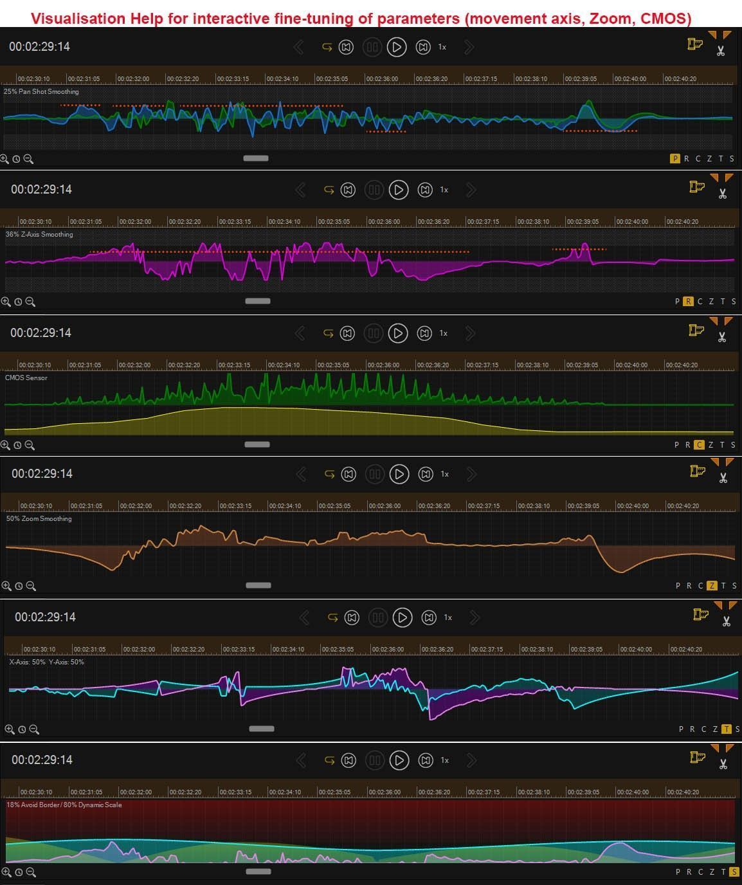Image resolution: width=742 pixels, height=885 pixels.
Task: Click camera icon in Avoid Border panel
Action: [697, 757]
